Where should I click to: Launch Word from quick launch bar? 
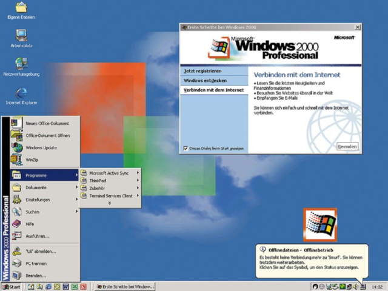pos(65,287)
